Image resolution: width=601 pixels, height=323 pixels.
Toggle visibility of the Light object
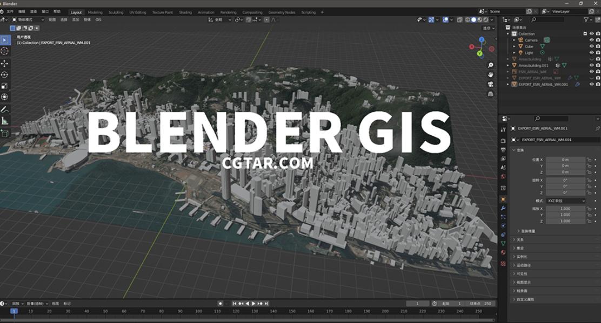pos(591,53)
